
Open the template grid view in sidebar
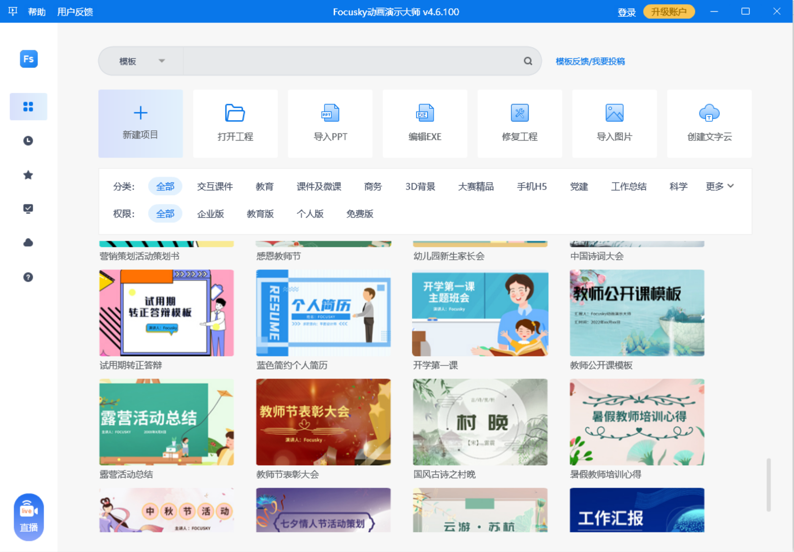point(28,106)
